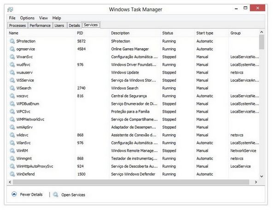The width and height of the screenshot is (274, 210).
Task: Click the service icon beside WlanSvc
Action: [x=12, y=143]
